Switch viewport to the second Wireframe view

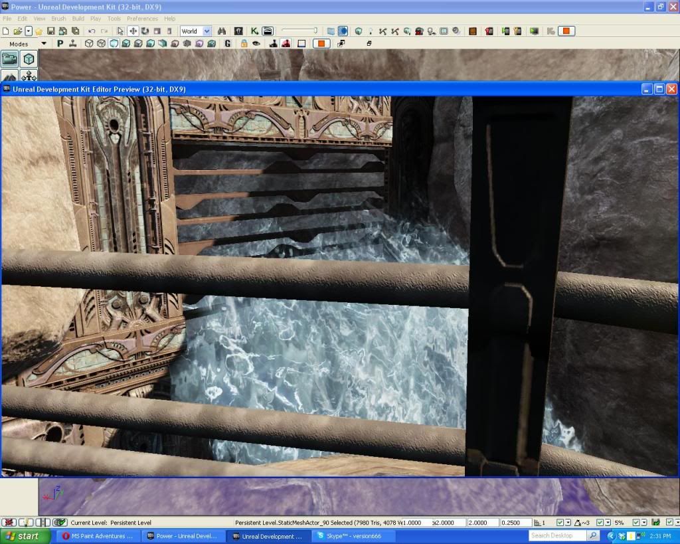(x=101, y=43)
